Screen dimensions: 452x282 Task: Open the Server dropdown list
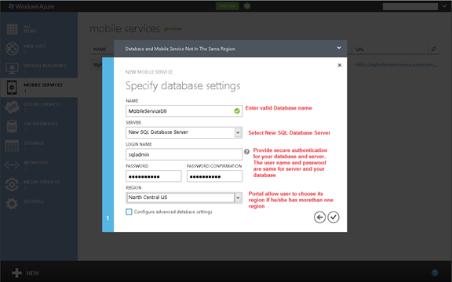pos(238,132)
